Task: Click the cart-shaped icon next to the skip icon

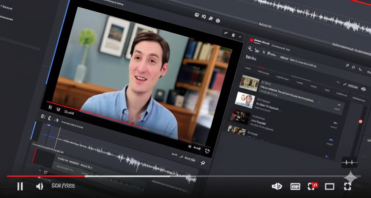Action: tap(58, 109)
